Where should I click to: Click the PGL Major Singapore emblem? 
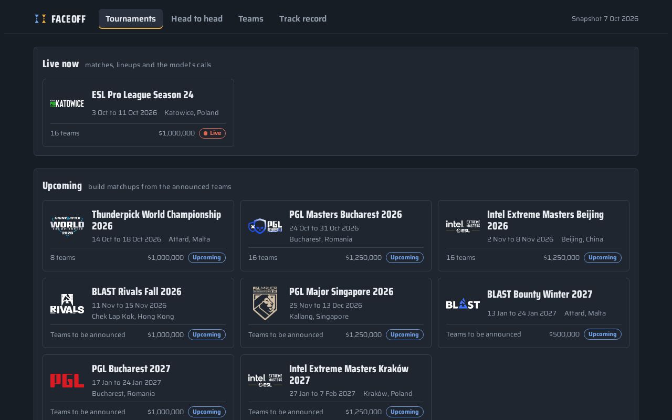coord(265,303)
